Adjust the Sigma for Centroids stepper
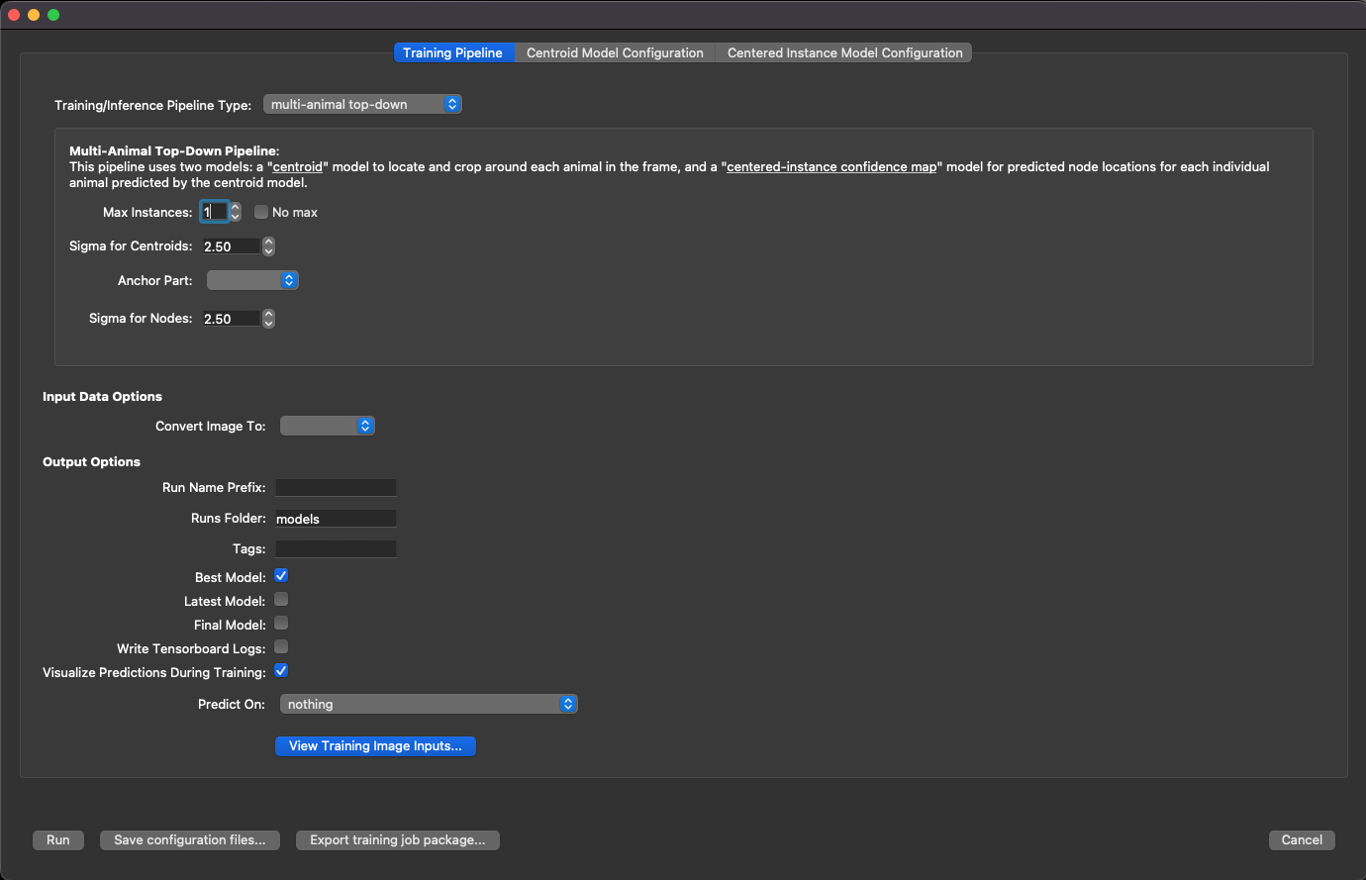Viewport: 1366px width, 880px height. (268, 246)
